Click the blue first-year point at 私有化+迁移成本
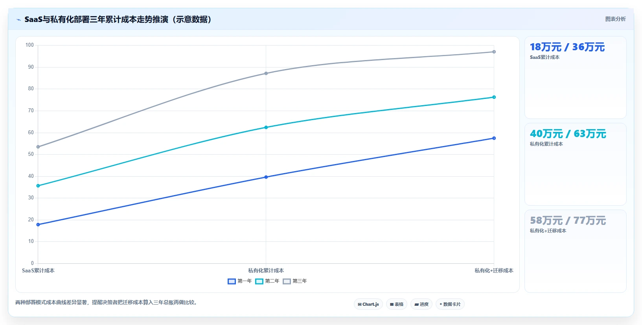 click(x=494, y=138)
